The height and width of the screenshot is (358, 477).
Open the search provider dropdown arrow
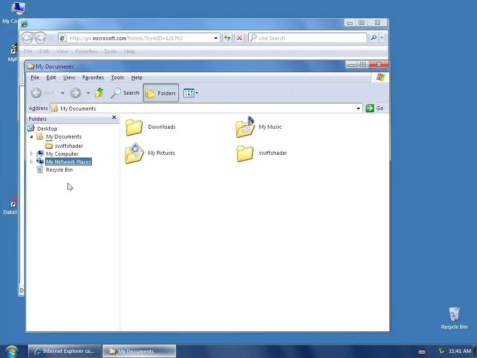[x=382, y=38]
